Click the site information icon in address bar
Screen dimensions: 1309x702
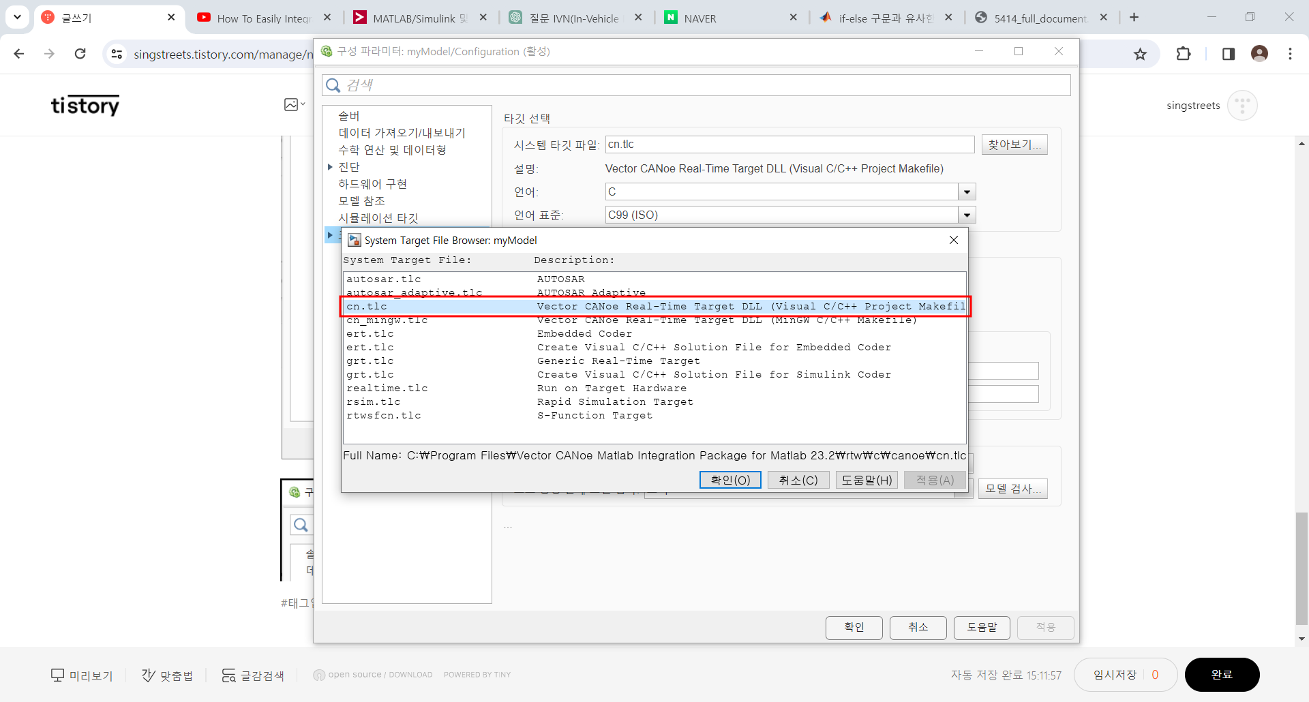[x=117, y=54]
